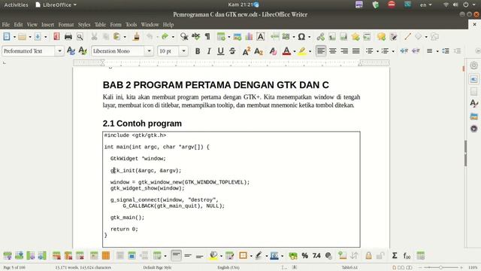Open sidebar Gallery panel icon
481x271 pixels.
pos(474,116)
